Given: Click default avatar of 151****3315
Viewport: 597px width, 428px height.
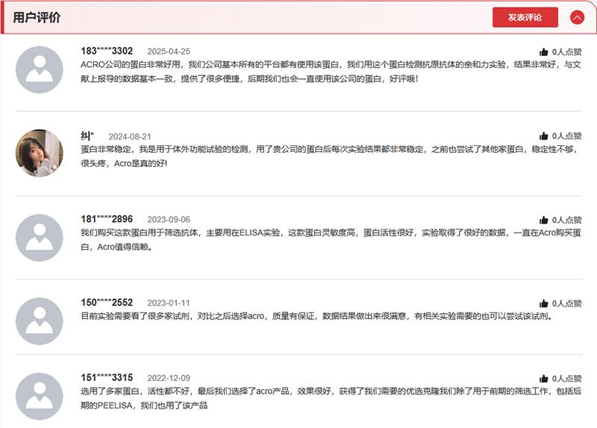Looking at the screenshot, I should tap(40, 396).
